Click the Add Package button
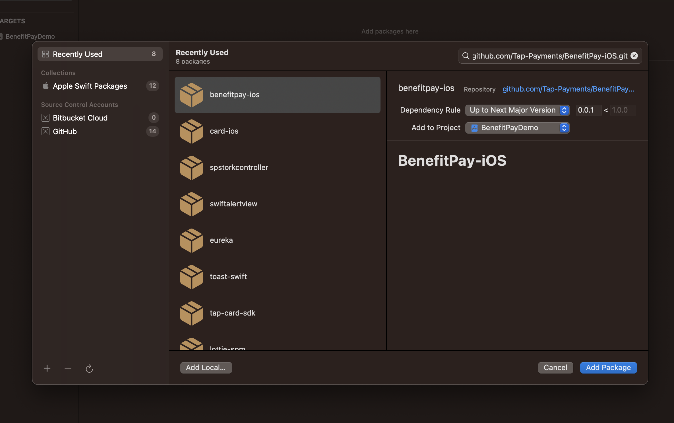This screenshot has height=423, width=674. click(608, 368)
